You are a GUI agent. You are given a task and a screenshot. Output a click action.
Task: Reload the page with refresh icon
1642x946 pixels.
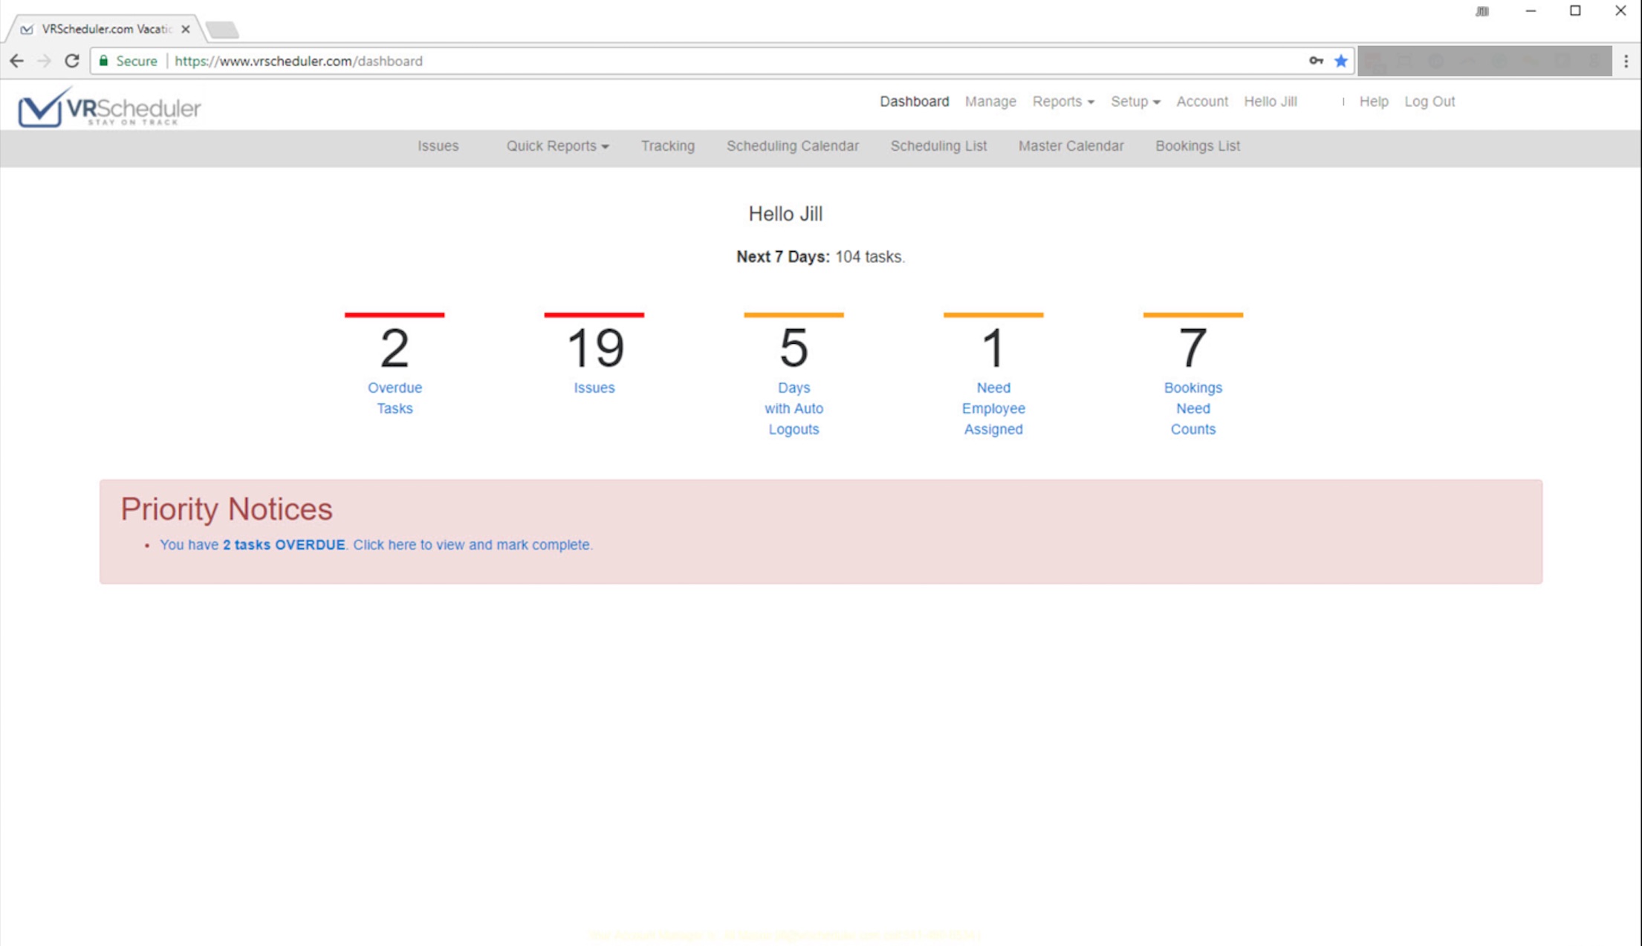tap(71, 61)
